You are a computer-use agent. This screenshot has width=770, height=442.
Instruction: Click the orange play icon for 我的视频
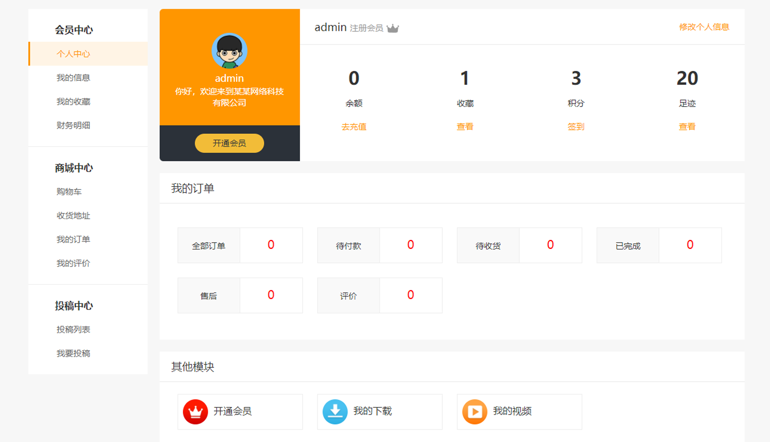pos(475,412)
